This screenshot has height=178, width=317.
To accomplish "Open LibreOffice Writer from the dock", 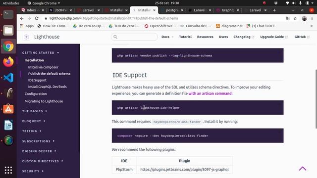I will pos(8,125).
